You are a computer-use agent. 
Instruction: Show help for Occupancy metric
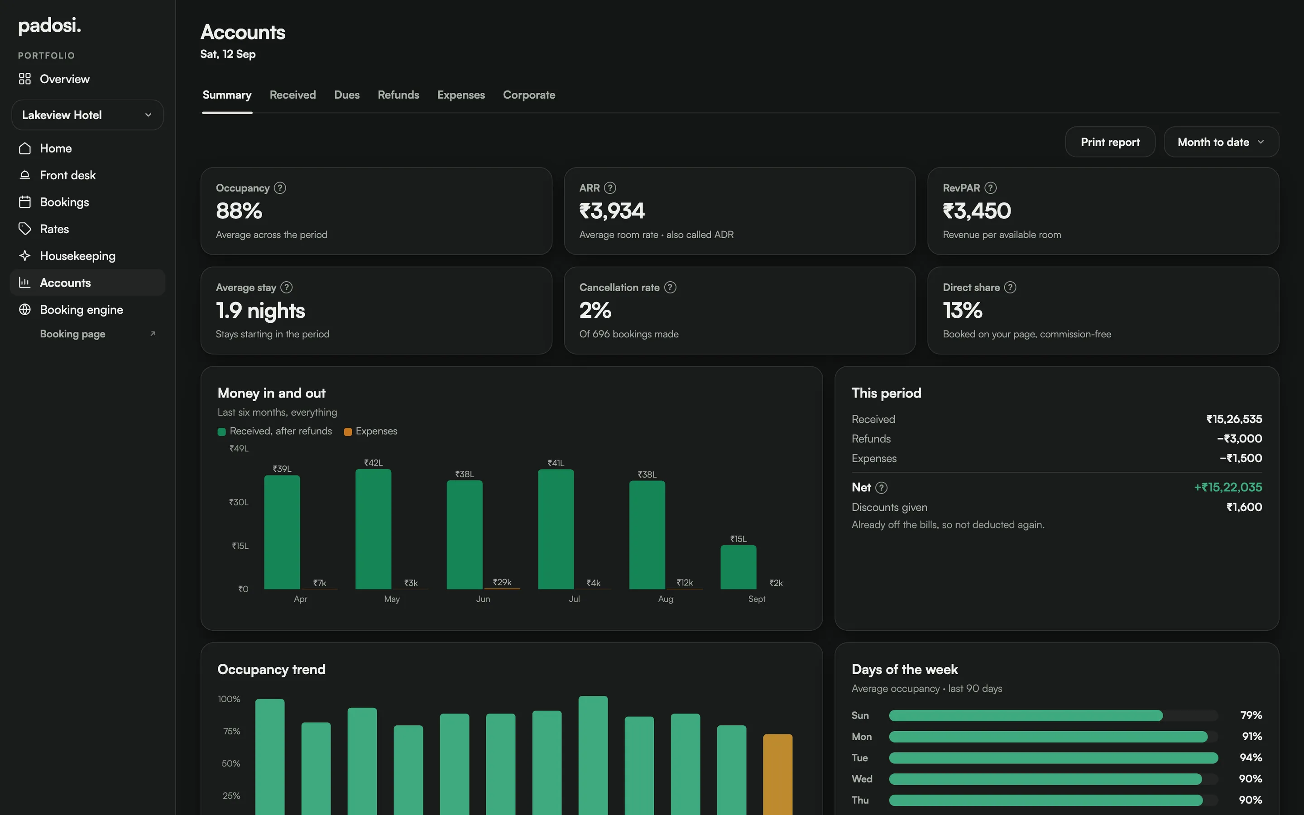tap(280, 187)
